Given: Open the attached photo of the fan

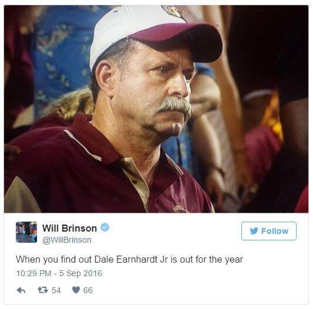Looking at the screenshot, I should (156, 109).
